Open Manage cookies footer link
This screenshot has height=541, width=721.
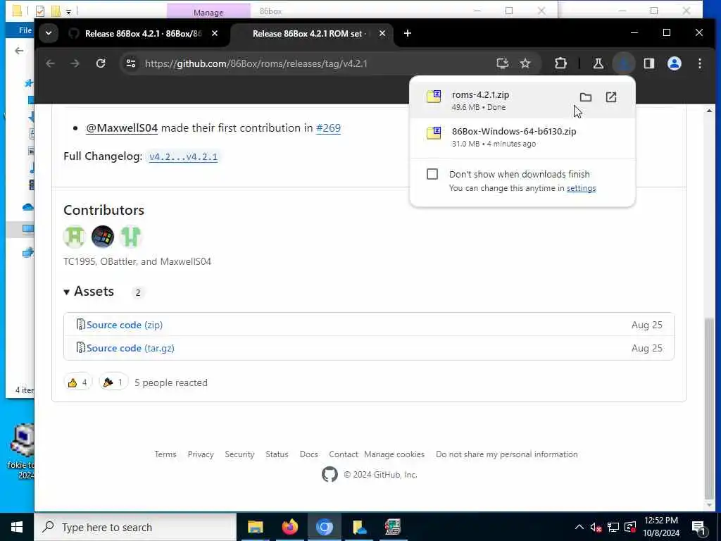394,454
